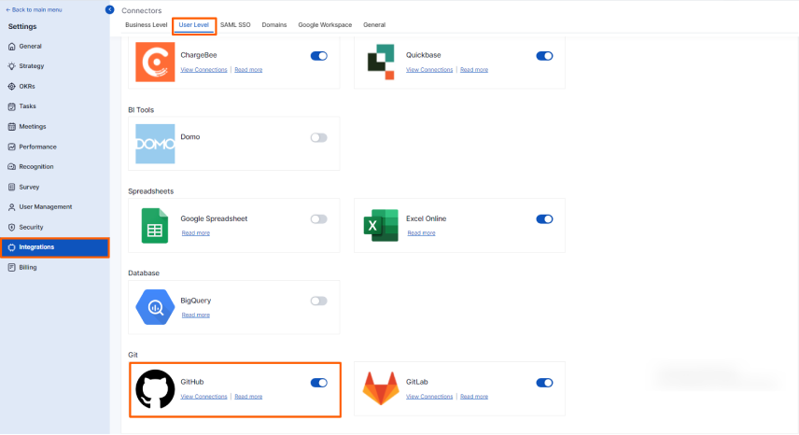Click the ChargeBee logo
799x435 pixels.
pos(155,63)
